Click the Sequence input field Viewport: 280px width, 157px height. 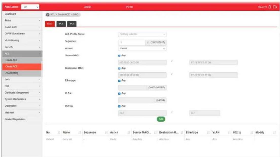tap(131, 42)
